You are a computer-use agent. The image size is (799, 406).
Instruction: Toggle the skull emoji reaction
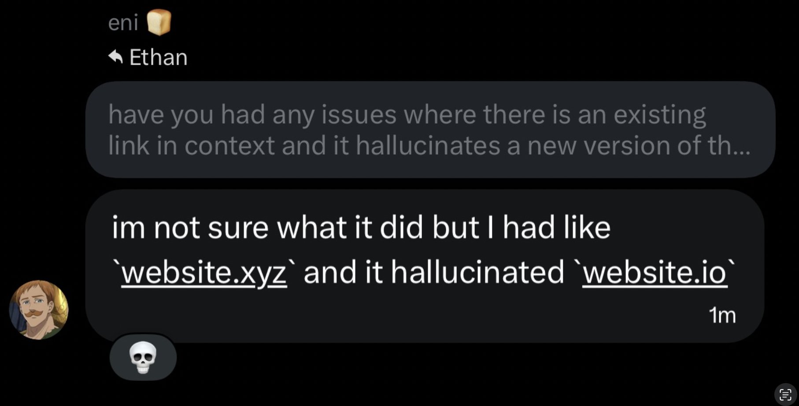[143, 357]
